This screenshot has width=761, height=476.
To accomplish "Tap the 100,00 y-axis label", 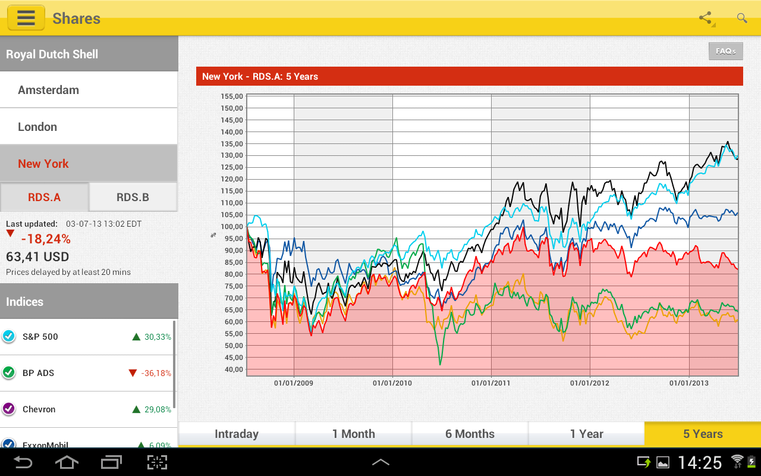I will 231,227.
